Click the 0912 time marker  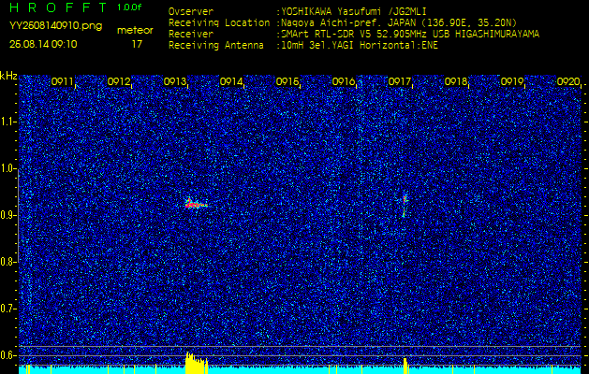pos(118,81)
